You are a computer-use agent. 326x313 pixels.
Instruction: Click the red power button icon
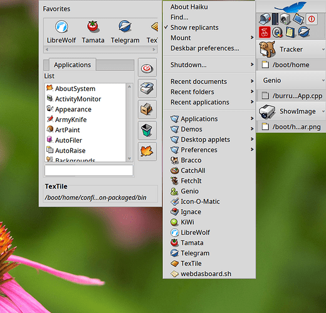(147, 68)
